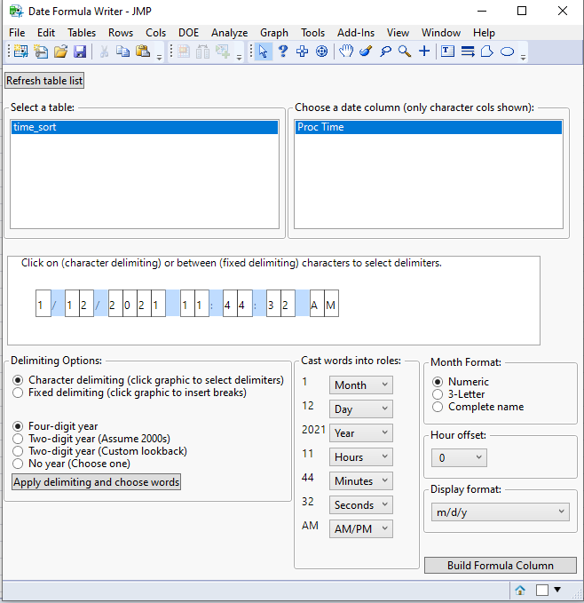The height and width of the screenshot is (603, 584).
Task: Click the Cut scissors icon
Action: click(x=104, y=52)
